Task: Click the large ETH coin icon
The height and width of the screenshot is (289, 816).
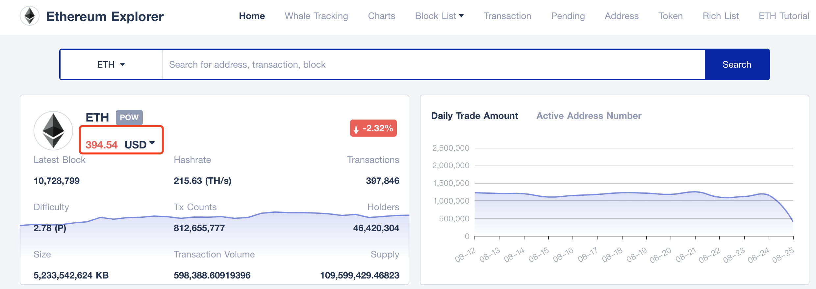Action: point(53,131)
